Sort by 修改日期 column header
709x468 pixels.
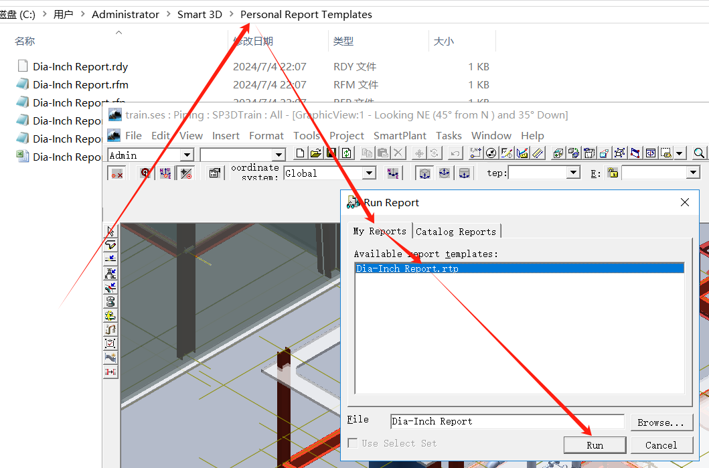pos(253,41)
